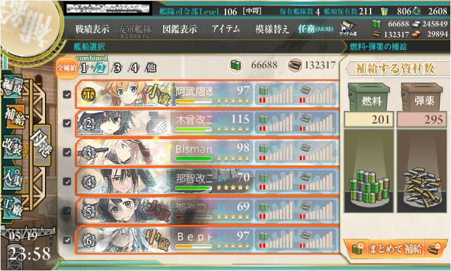The width and height of the screenshot is (451, 271).
Task: Open the 工廠 factory sidebar icon
Action: pyautogui.click(x=12, y=207)
